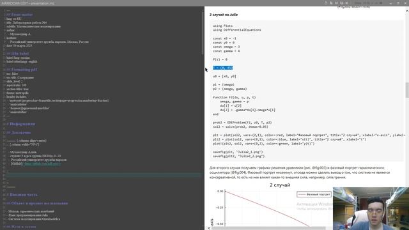Viewport: 409px width, 230px height.
Task: Click the '## Докладчик' heading in editor
Action: [19, 133]
